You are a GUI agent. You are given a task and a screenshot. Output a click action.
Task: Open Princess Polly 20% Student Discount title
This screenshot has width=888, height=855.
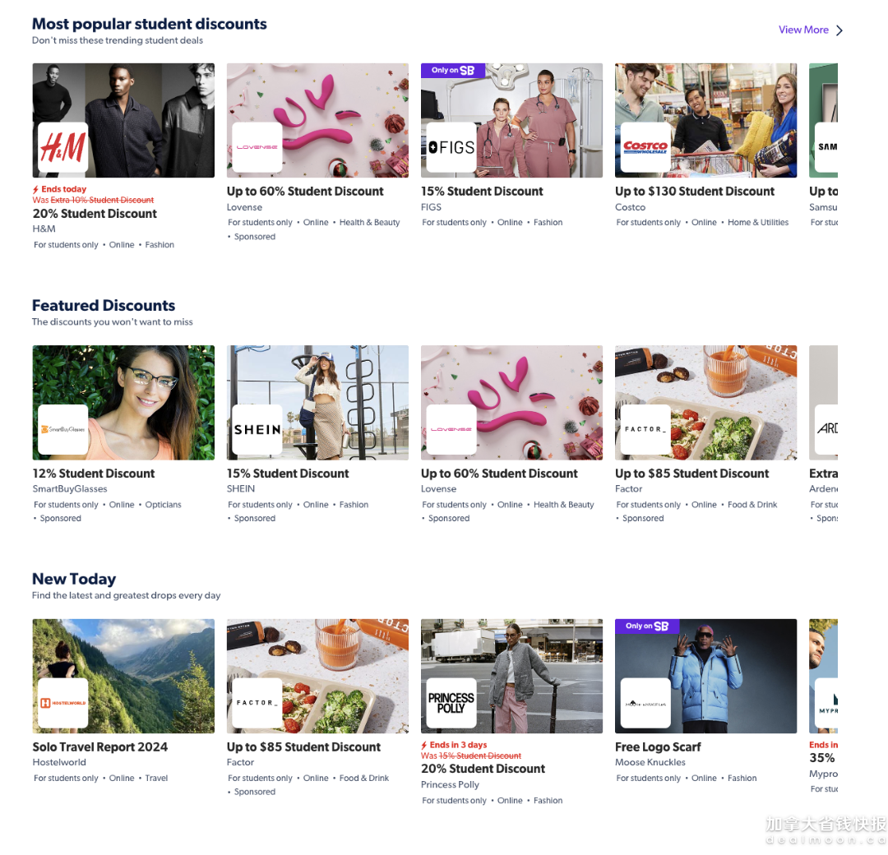tap(483, 769)
